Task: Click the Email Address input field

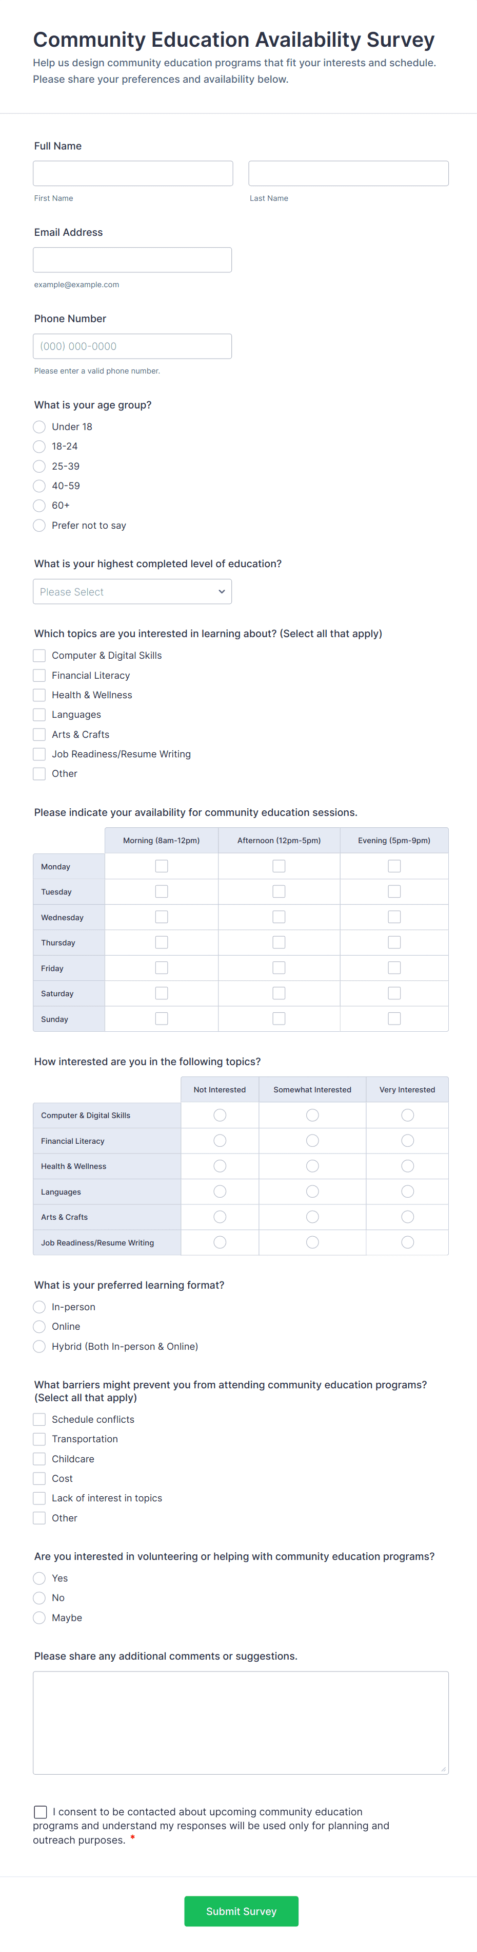Action: pyautogui.click(x=132, y=259)
